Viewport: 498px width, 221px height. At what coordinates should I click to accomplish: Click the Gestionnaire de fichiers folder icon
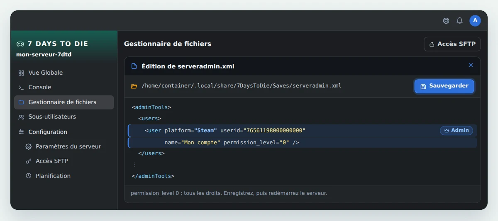[21, 102]
